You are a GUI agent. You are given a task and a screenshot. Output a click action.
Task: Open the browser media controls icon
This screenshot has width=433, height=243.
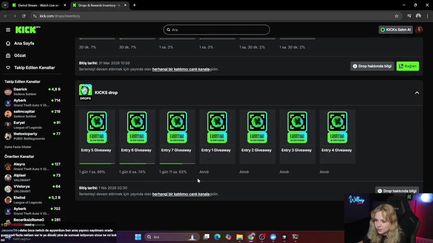[x=409, y=16]
